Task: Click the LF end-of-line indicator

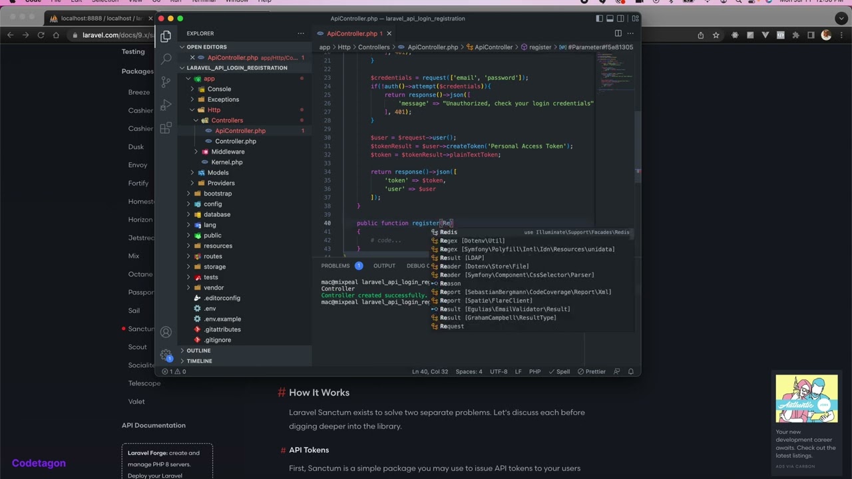Action: tap(518, 371)
